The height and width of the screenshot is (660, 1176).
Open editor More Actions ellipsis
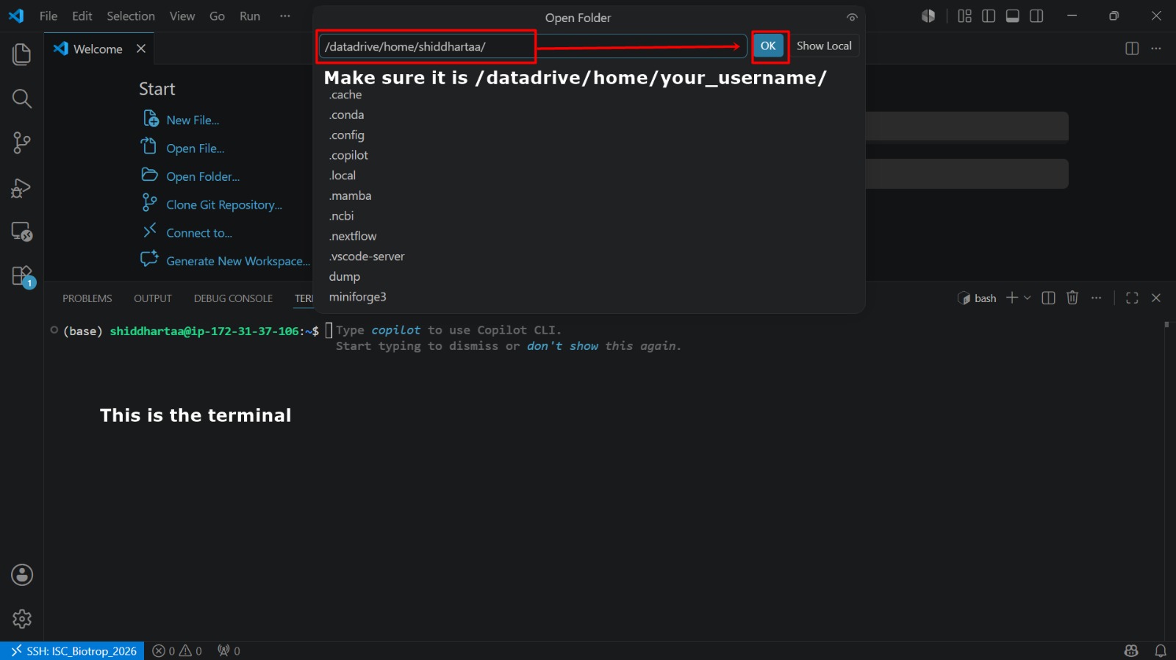point(1156,49)
